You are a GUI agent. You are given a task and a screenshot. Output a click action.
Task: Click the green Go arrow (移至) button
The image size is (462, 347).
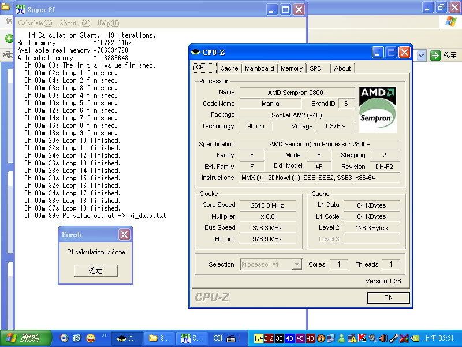click(435, 55)
